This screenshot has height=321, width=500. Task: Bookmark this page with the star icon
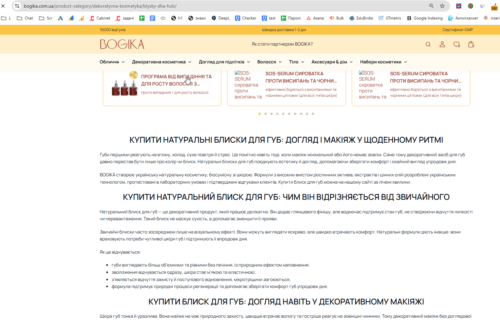coord(442,6)
